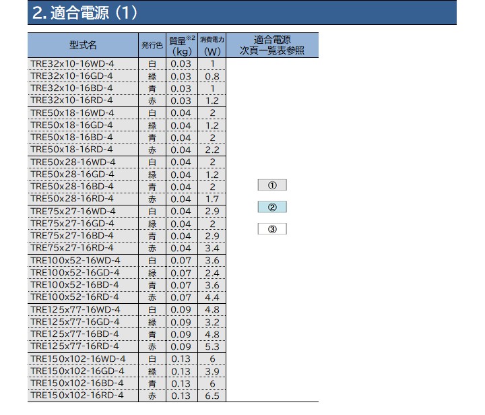The image size is (485, 415).
Task: Click 3.9 wattage in TRE150x102-16GD-4 row
Action: point(212,371)
